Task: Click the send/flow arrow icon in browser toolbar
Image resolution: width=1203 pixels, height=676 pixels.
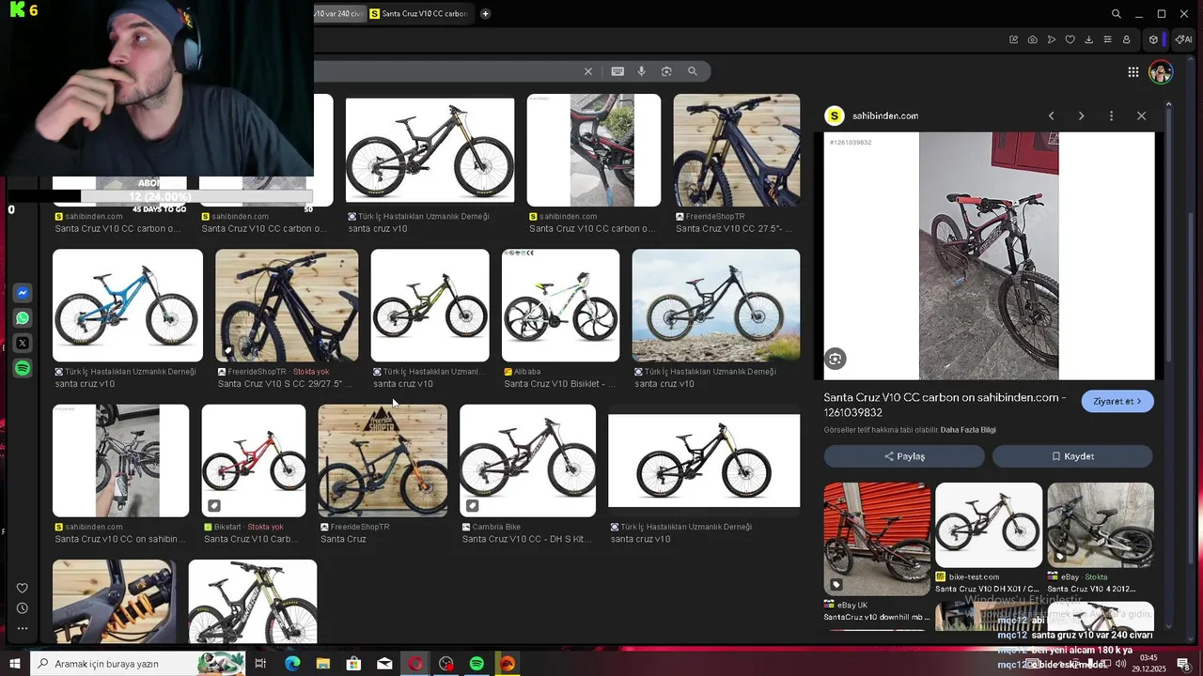Action: (x=1052, y=39)
